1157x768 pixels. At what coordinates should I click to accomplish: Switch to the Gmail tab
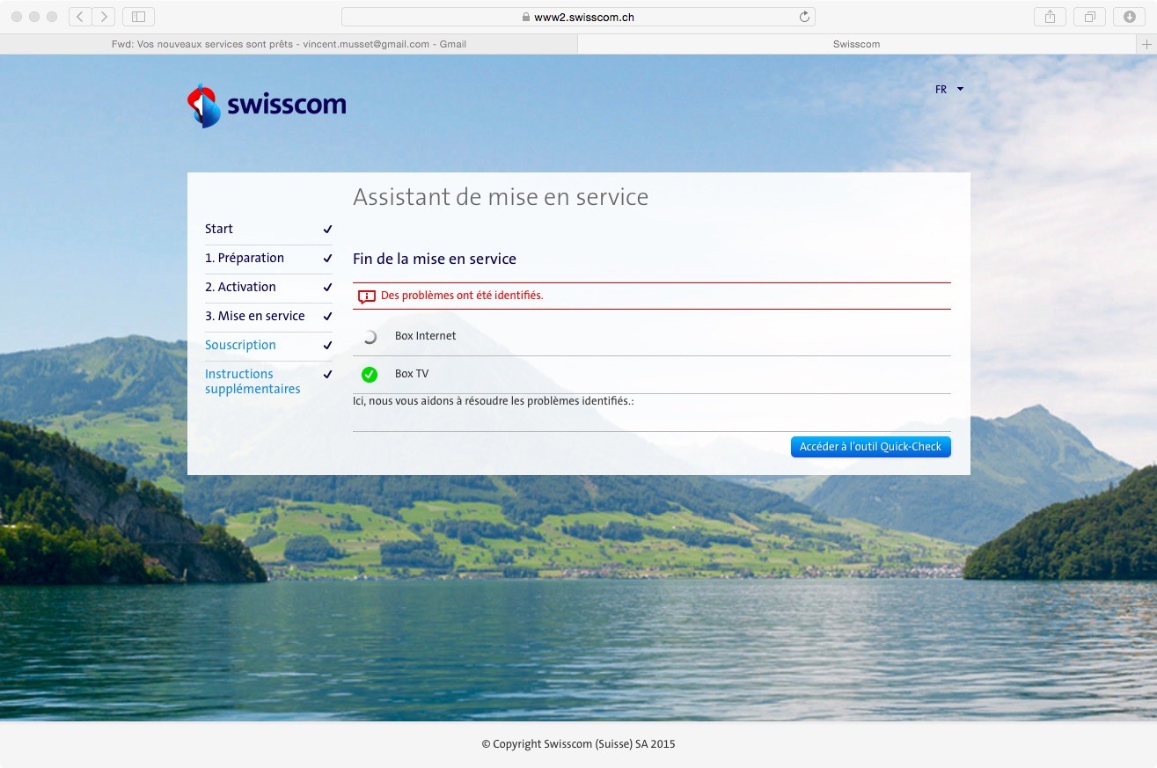[289, 44]
